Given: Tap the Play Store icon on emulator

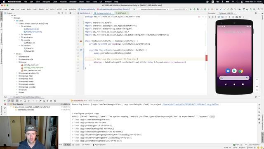Looking at the screenshot, I should (234, 71).
